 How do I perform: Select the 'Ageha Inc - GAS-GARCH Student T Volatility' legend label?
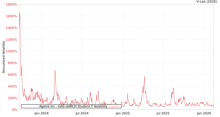[73, 106]
